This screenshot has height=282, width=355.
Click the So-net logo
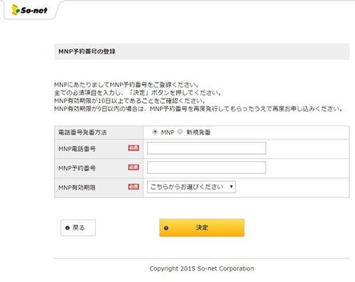click(x=29, y=10)
